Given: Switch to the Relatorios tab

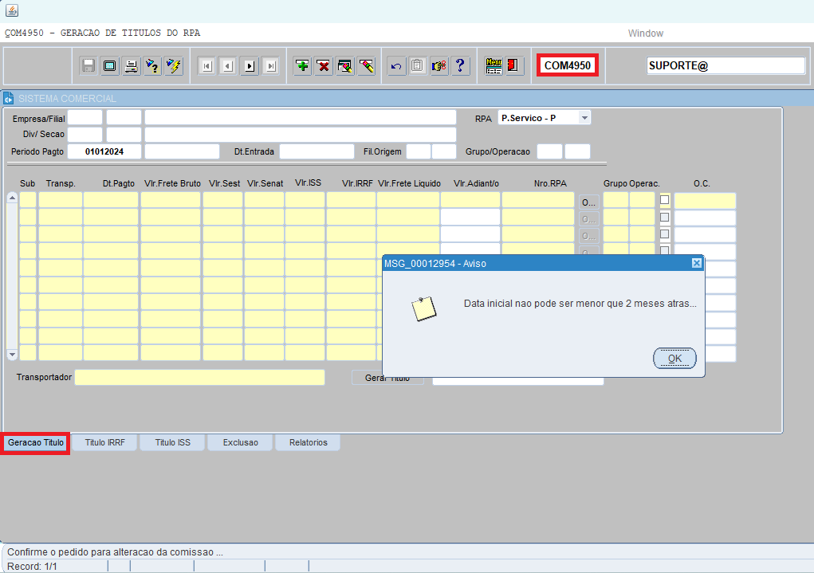Looking at the screenshot, I should 309,443.
